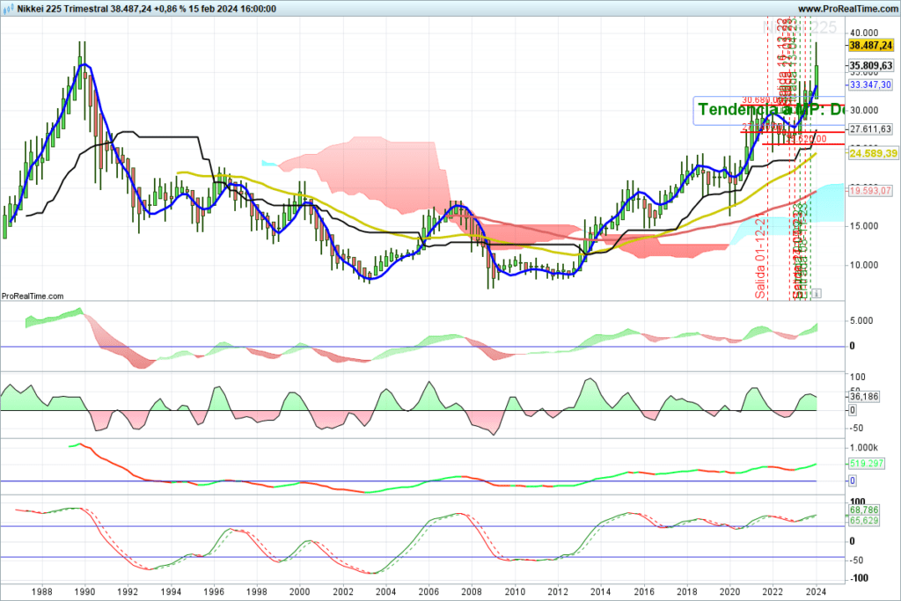Click the 2020 year label on the time axis
This screenshot has height=601, width=901.
pos(729,591)
